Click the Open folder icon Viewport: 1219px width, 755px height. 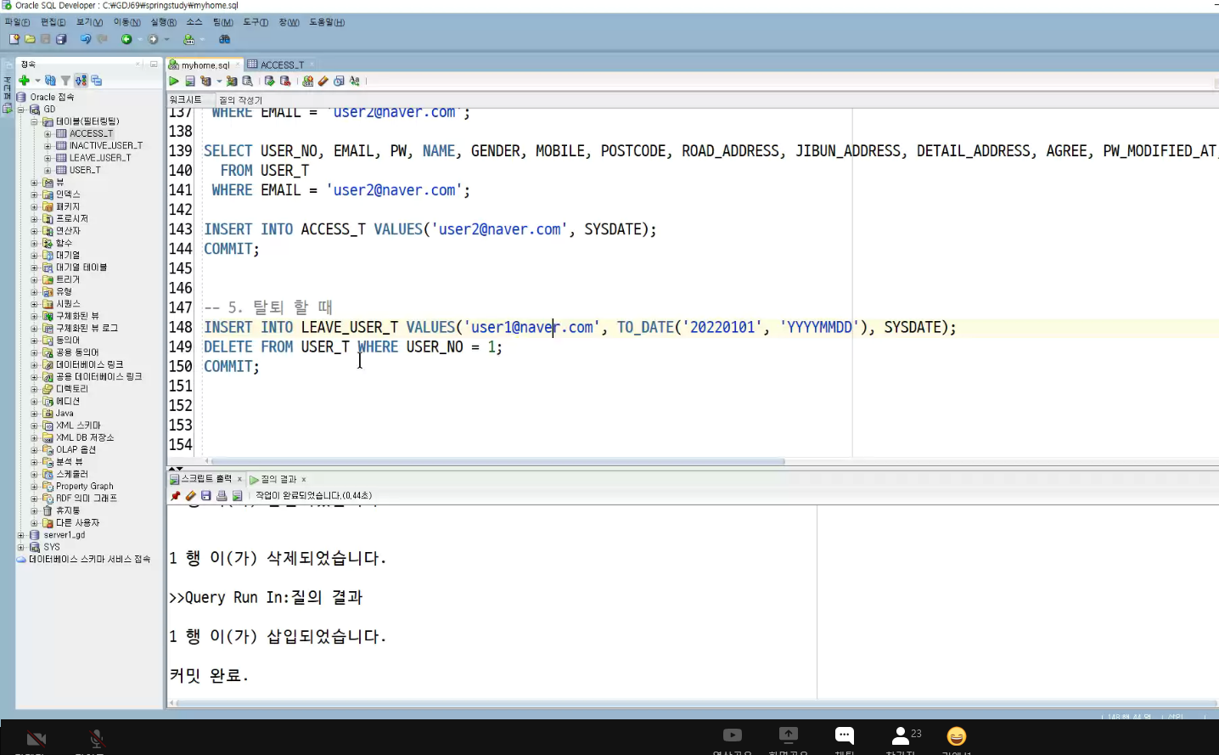[x=30, y=39]
